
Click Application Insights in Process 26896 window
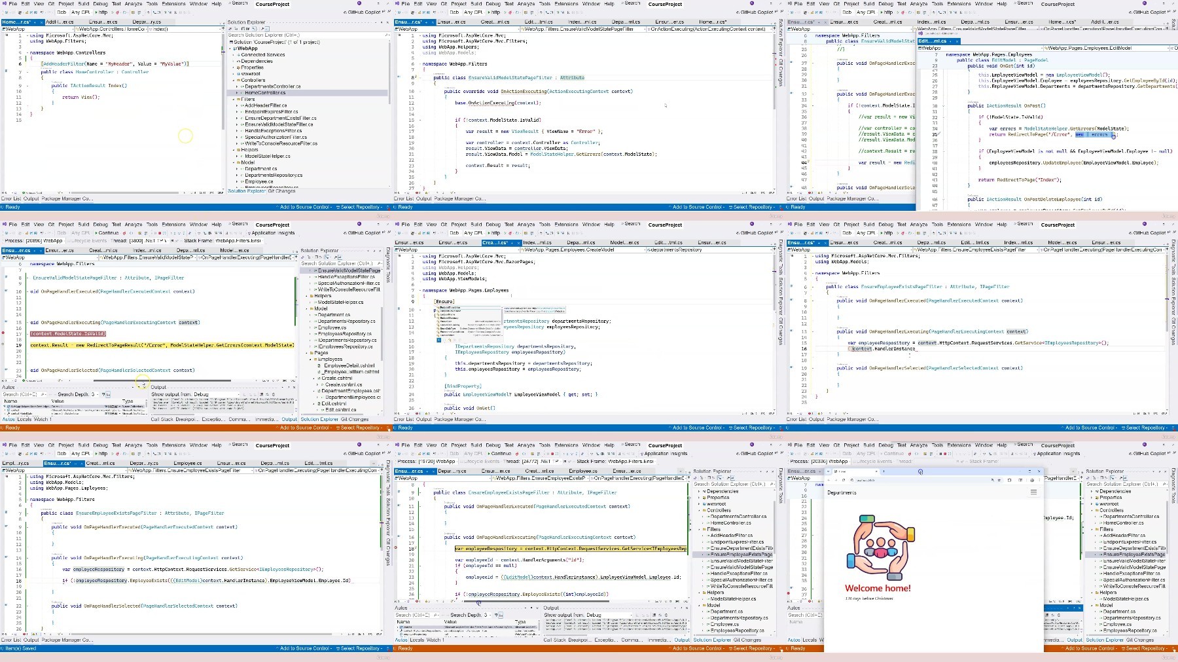pos(272,232)
